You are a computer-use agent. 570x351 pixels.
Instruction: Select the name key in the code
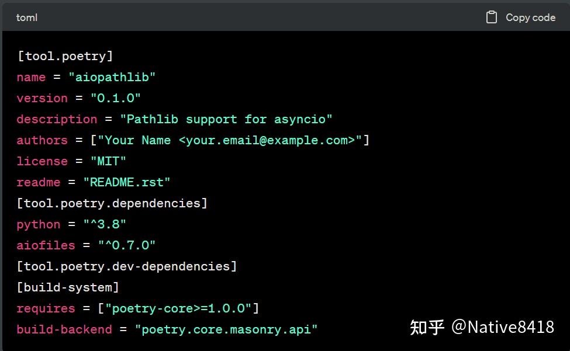click(x=30, y=77)
